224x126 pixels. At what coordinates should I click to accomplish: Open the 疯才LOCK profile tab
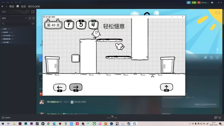point(34,6)
